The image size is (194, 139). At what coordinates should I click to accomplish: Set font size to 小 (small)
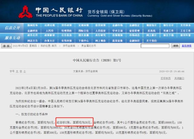(x=25, y=71)
